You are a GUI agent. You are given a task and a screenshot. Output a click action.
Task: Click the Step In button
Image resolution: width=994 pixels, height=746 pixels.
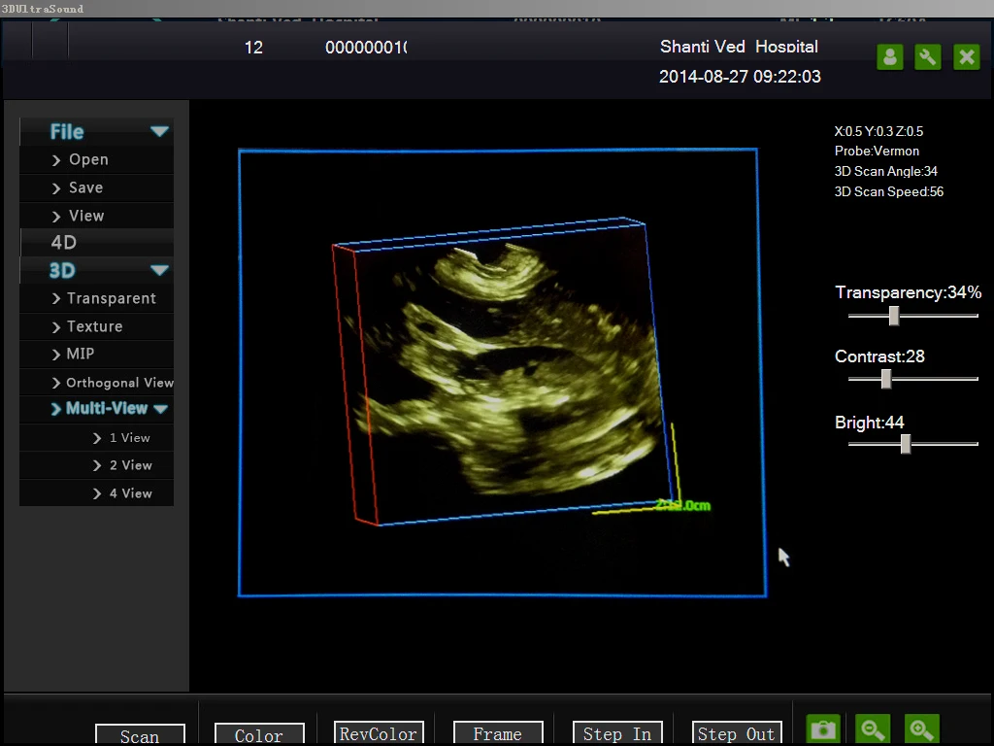[615, 733]
